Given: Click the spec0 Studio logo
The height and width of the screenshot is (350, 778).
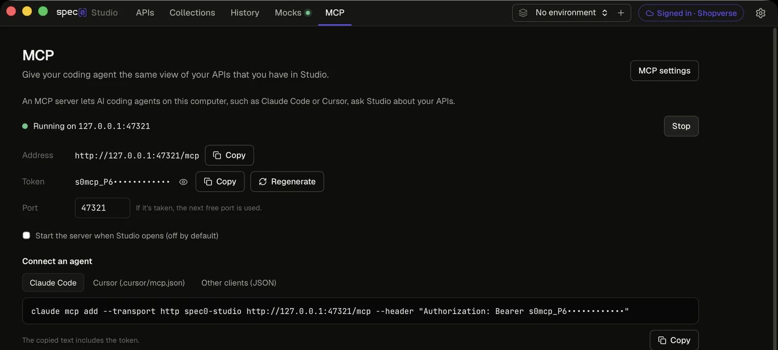Looking at the screenshot, I should [x=87, y=13].
